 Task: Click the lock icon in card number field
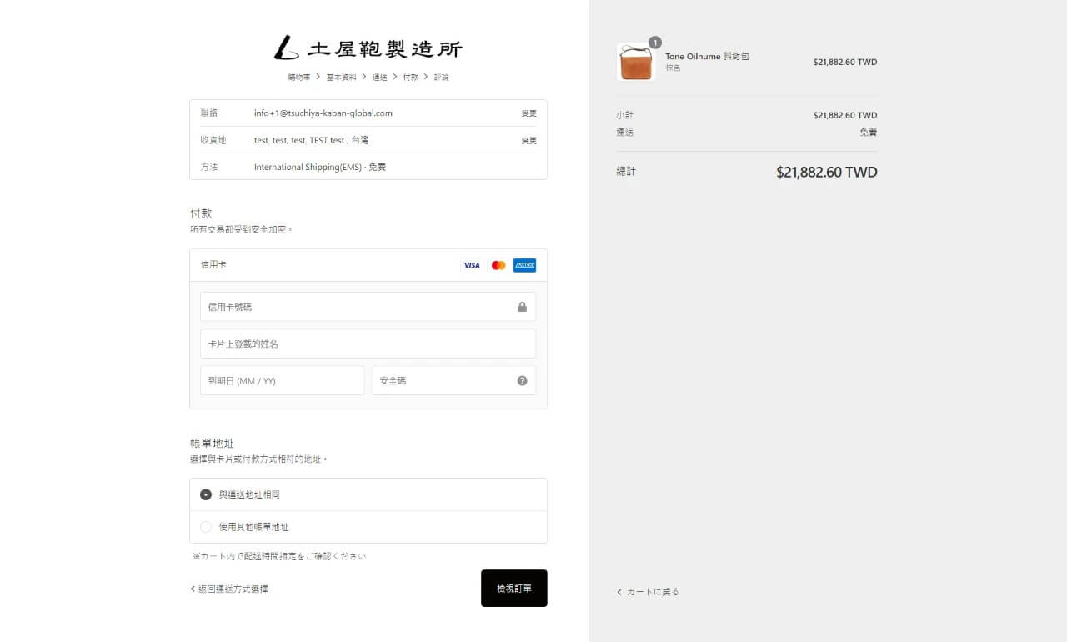[x=522, y=307]
